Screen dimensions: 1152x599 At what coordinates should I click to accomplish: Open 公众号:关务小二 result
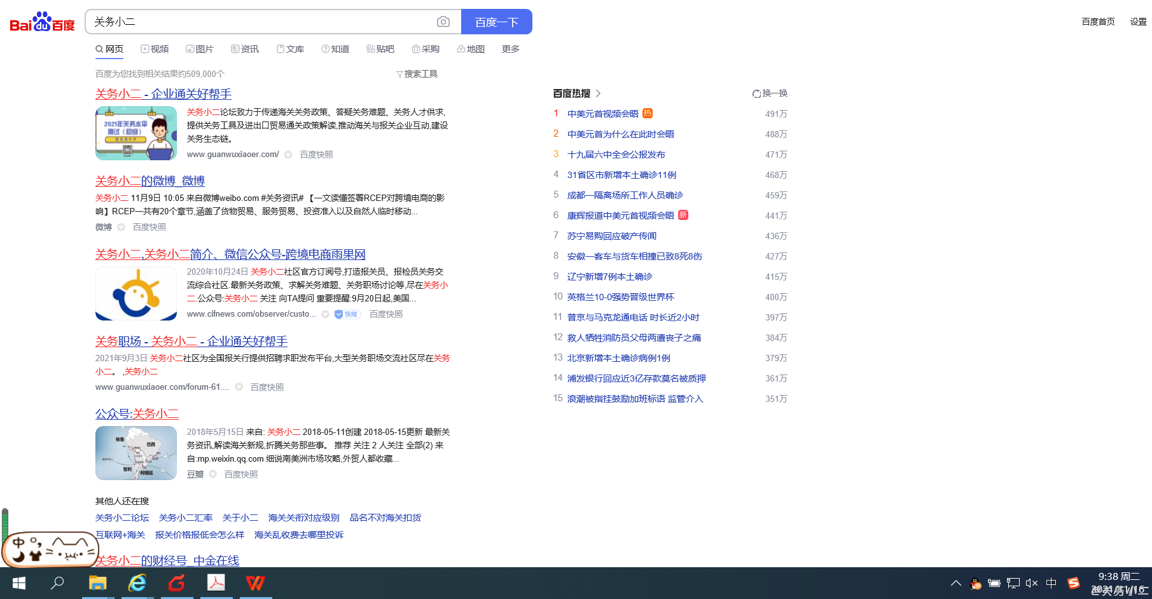click(x=137, y=414)
